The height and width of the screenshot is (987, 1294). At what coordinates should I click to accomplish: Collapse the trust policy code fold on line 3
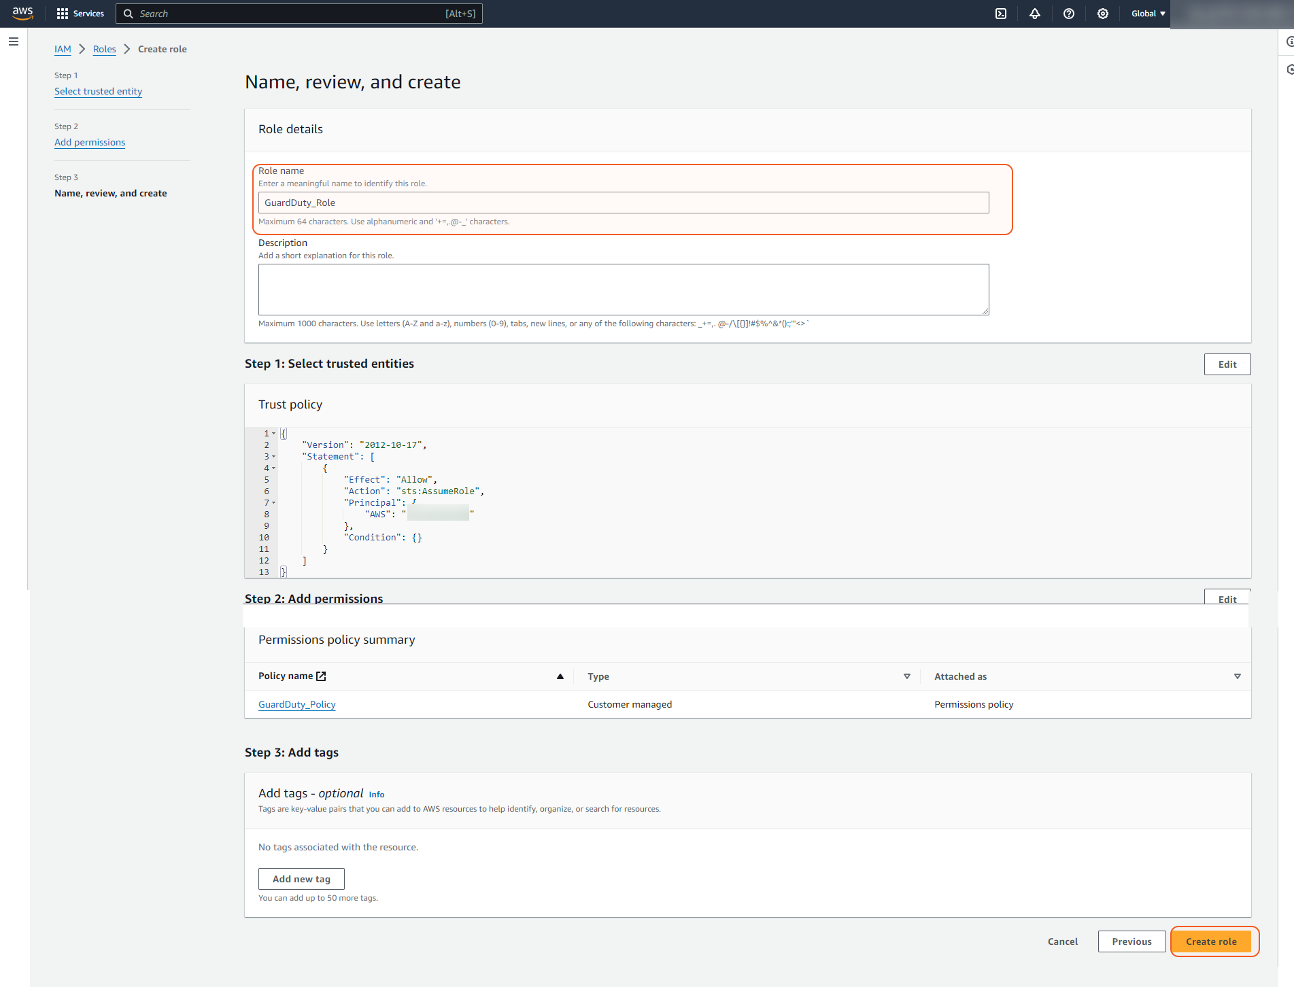[x=274, y=457]
